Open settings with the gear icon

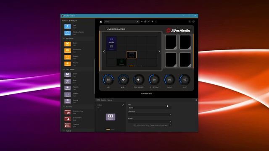coord(193,21)
